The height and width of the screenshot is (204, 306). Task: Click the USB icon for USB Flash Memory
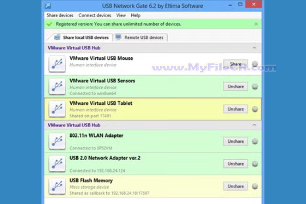click(x=57, y=186)
